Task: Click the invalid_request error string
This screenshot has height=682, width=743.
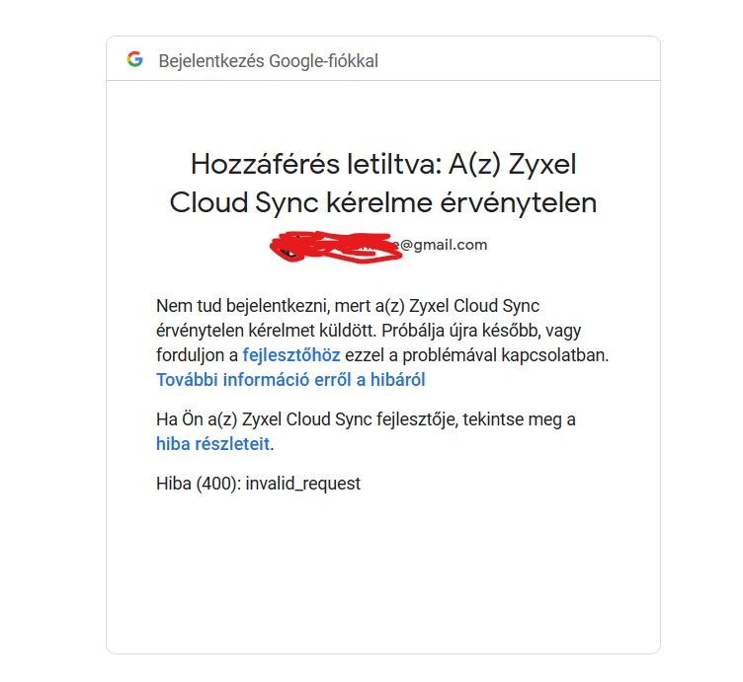Action: point(303,484)
